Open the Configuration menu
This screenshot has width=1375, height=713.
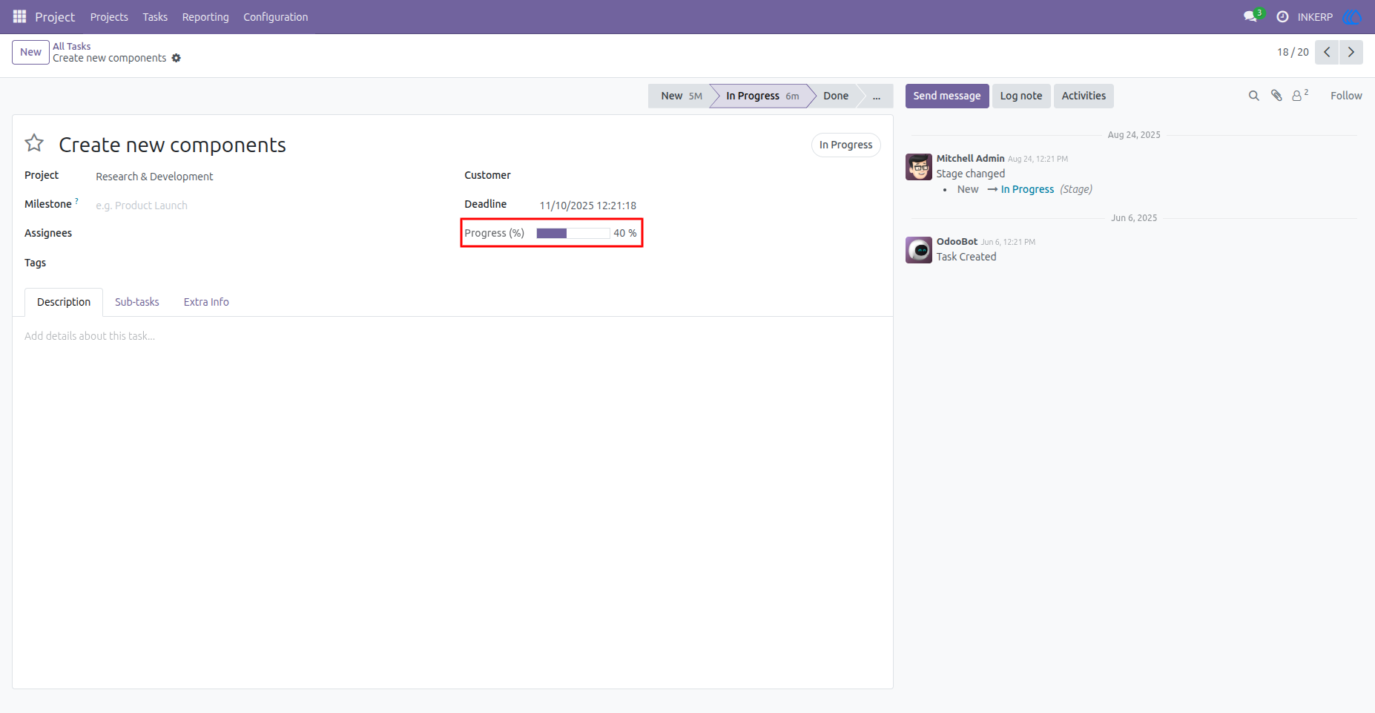pyautogui.click(x=275, y=16)
